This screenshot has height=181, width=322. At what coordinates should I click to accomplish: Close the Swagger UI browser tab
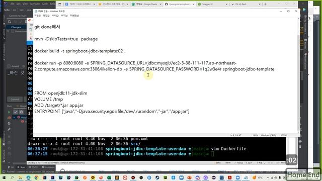click(x=226, y=4)
